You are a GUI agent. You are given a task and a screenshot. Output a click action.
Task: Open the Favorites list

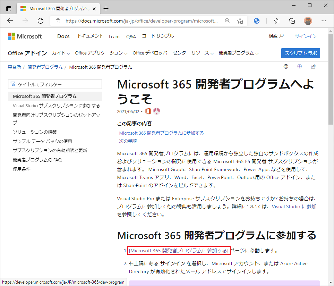pos(277,21)
